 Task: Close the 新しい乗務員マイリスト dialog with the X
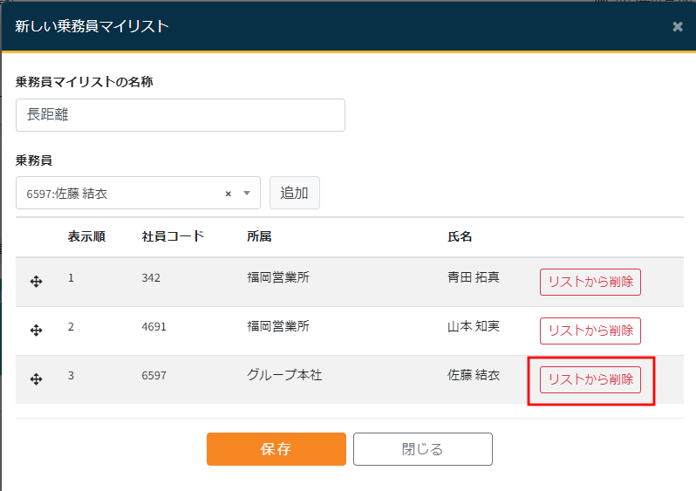tap(678, 27)
